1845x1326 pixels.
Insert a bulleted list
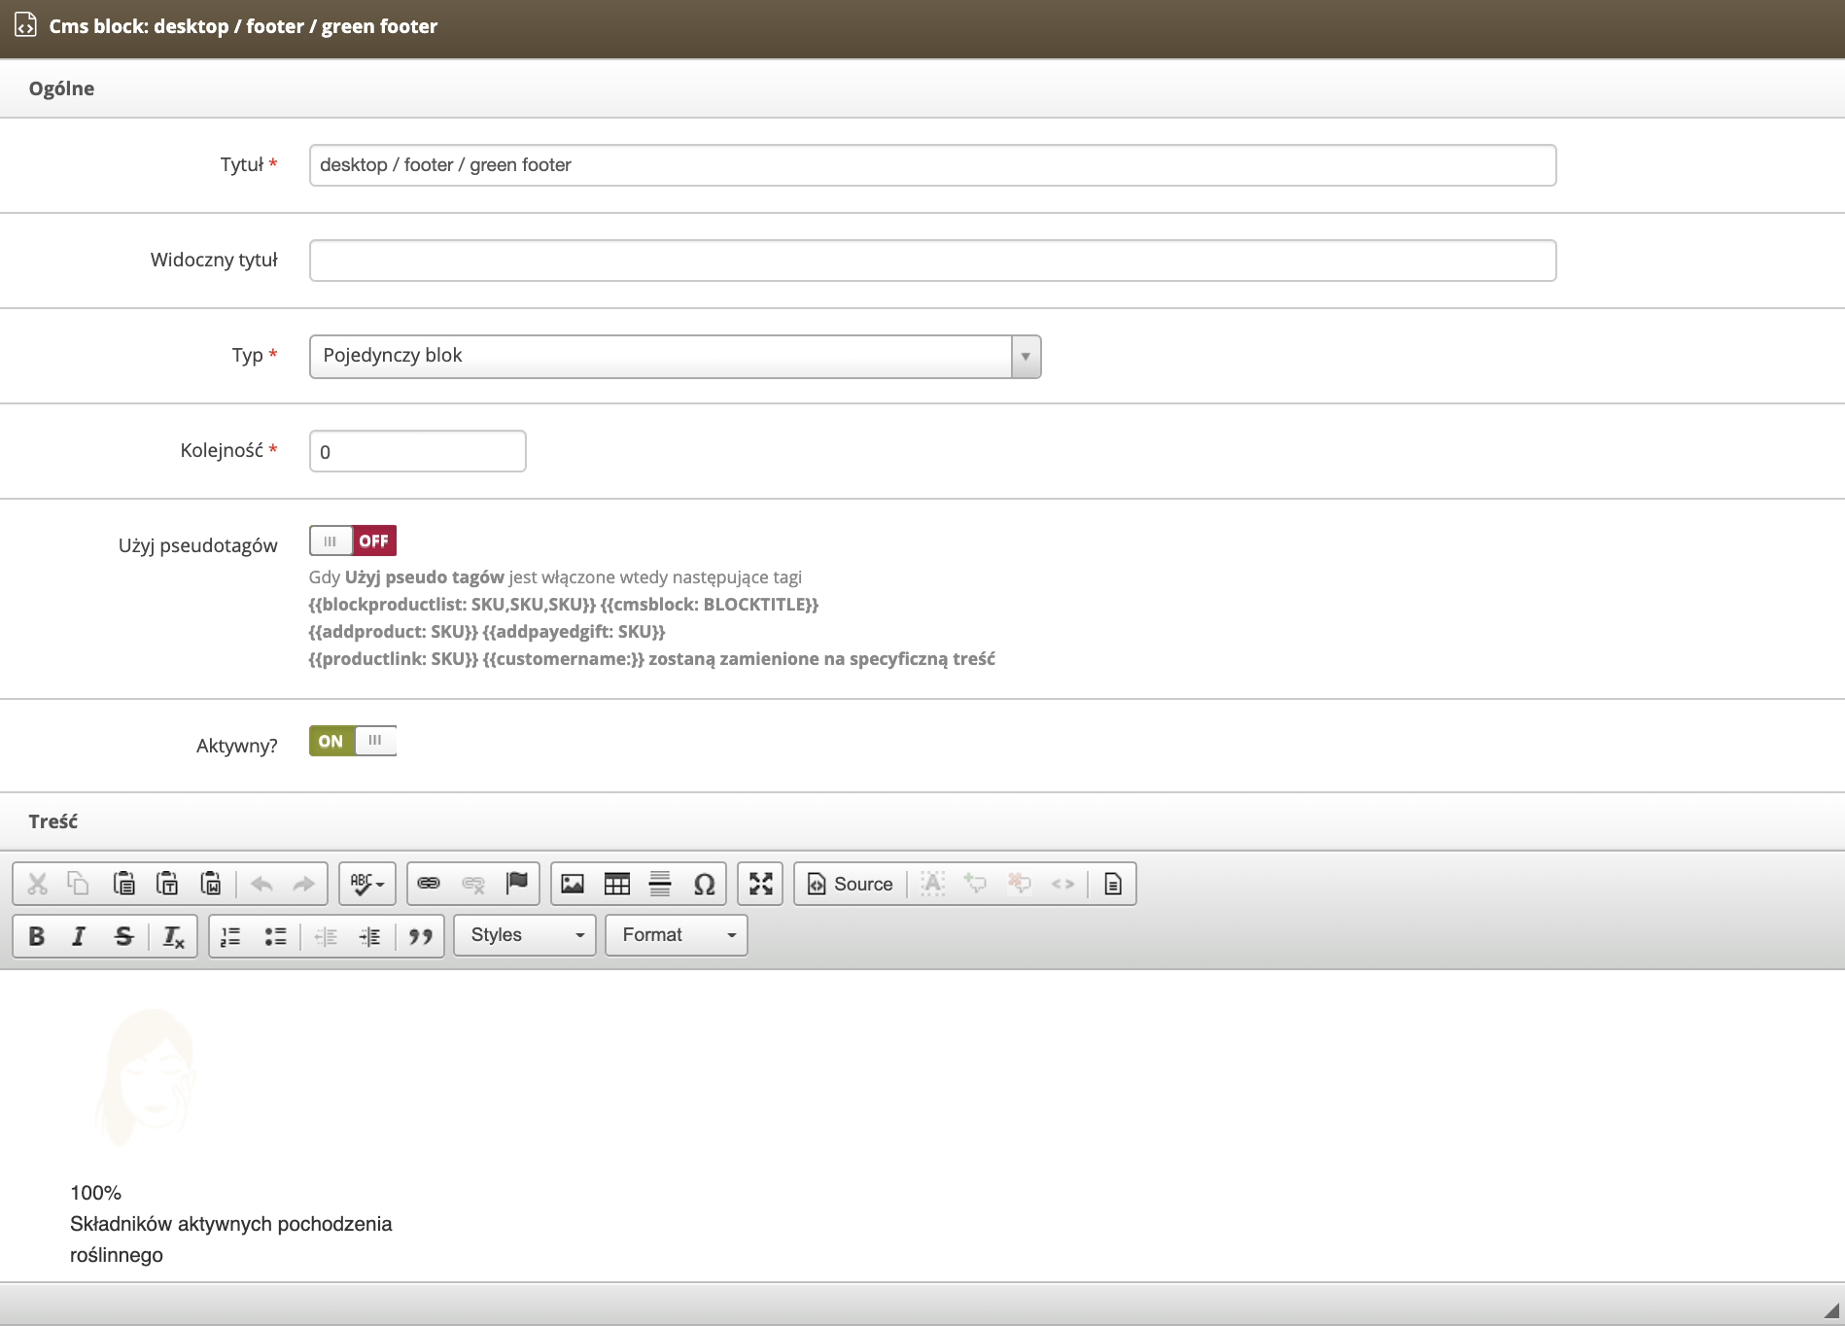(x=275, y=935)
